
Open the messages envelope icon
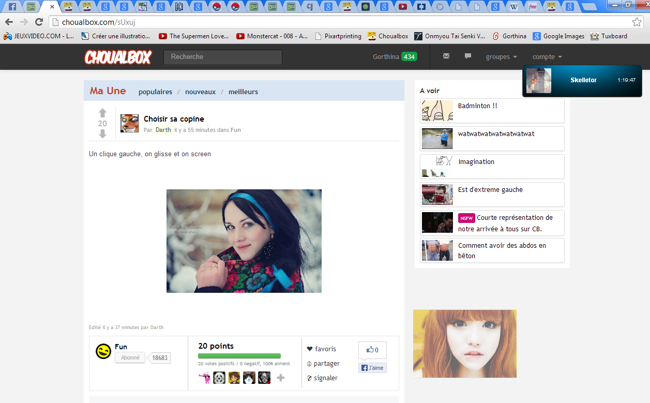(446, 56)
